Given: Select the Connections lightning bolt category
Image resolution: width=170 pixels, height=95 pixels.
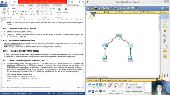Looking at the screenshot, I should [x=104, y=84].
